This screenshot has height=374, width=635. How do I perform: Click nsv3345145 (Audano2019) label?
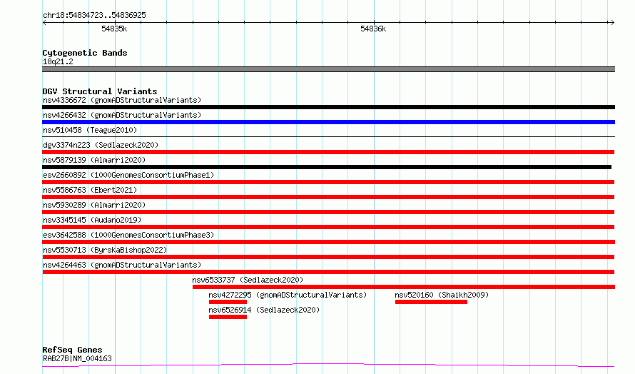click(92, 220)
